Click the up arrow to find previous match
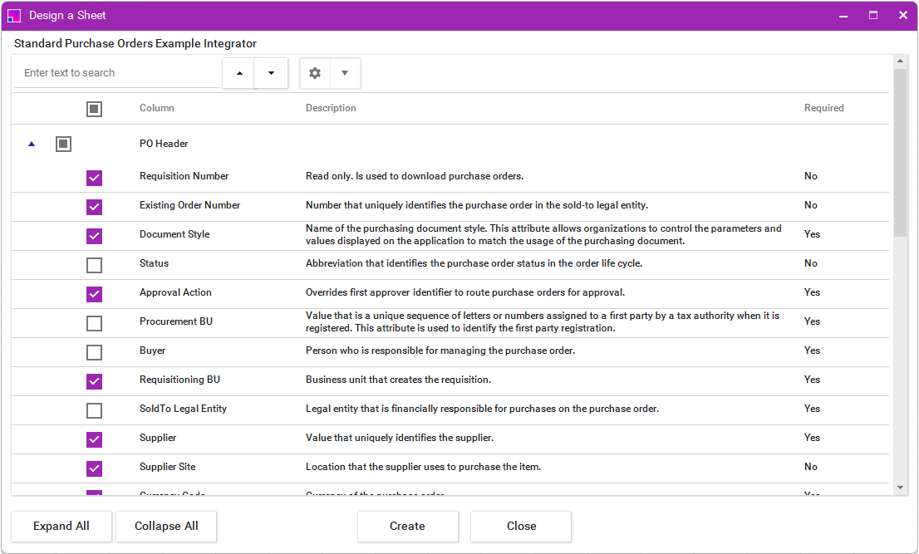 tap(239, 73)
